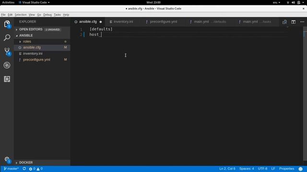Viewport: 307px width, 172px height.
Task: Split the editor with the split icon
Action: (293, 22)
